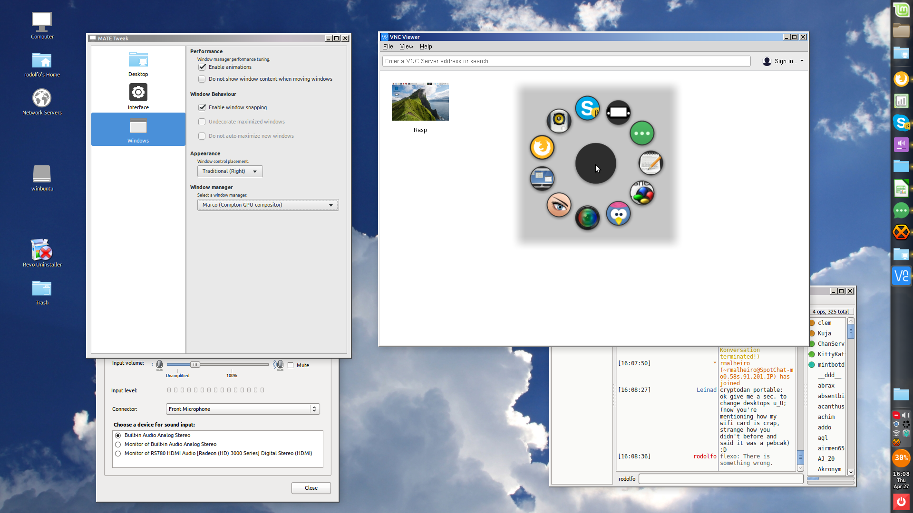Toggle Enable animations checkbox

click(x=202, y=67)
